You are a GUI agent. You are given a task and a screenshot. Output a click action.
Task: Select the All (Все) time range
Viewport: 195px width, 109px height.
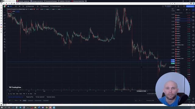click(x=31, y=94)
